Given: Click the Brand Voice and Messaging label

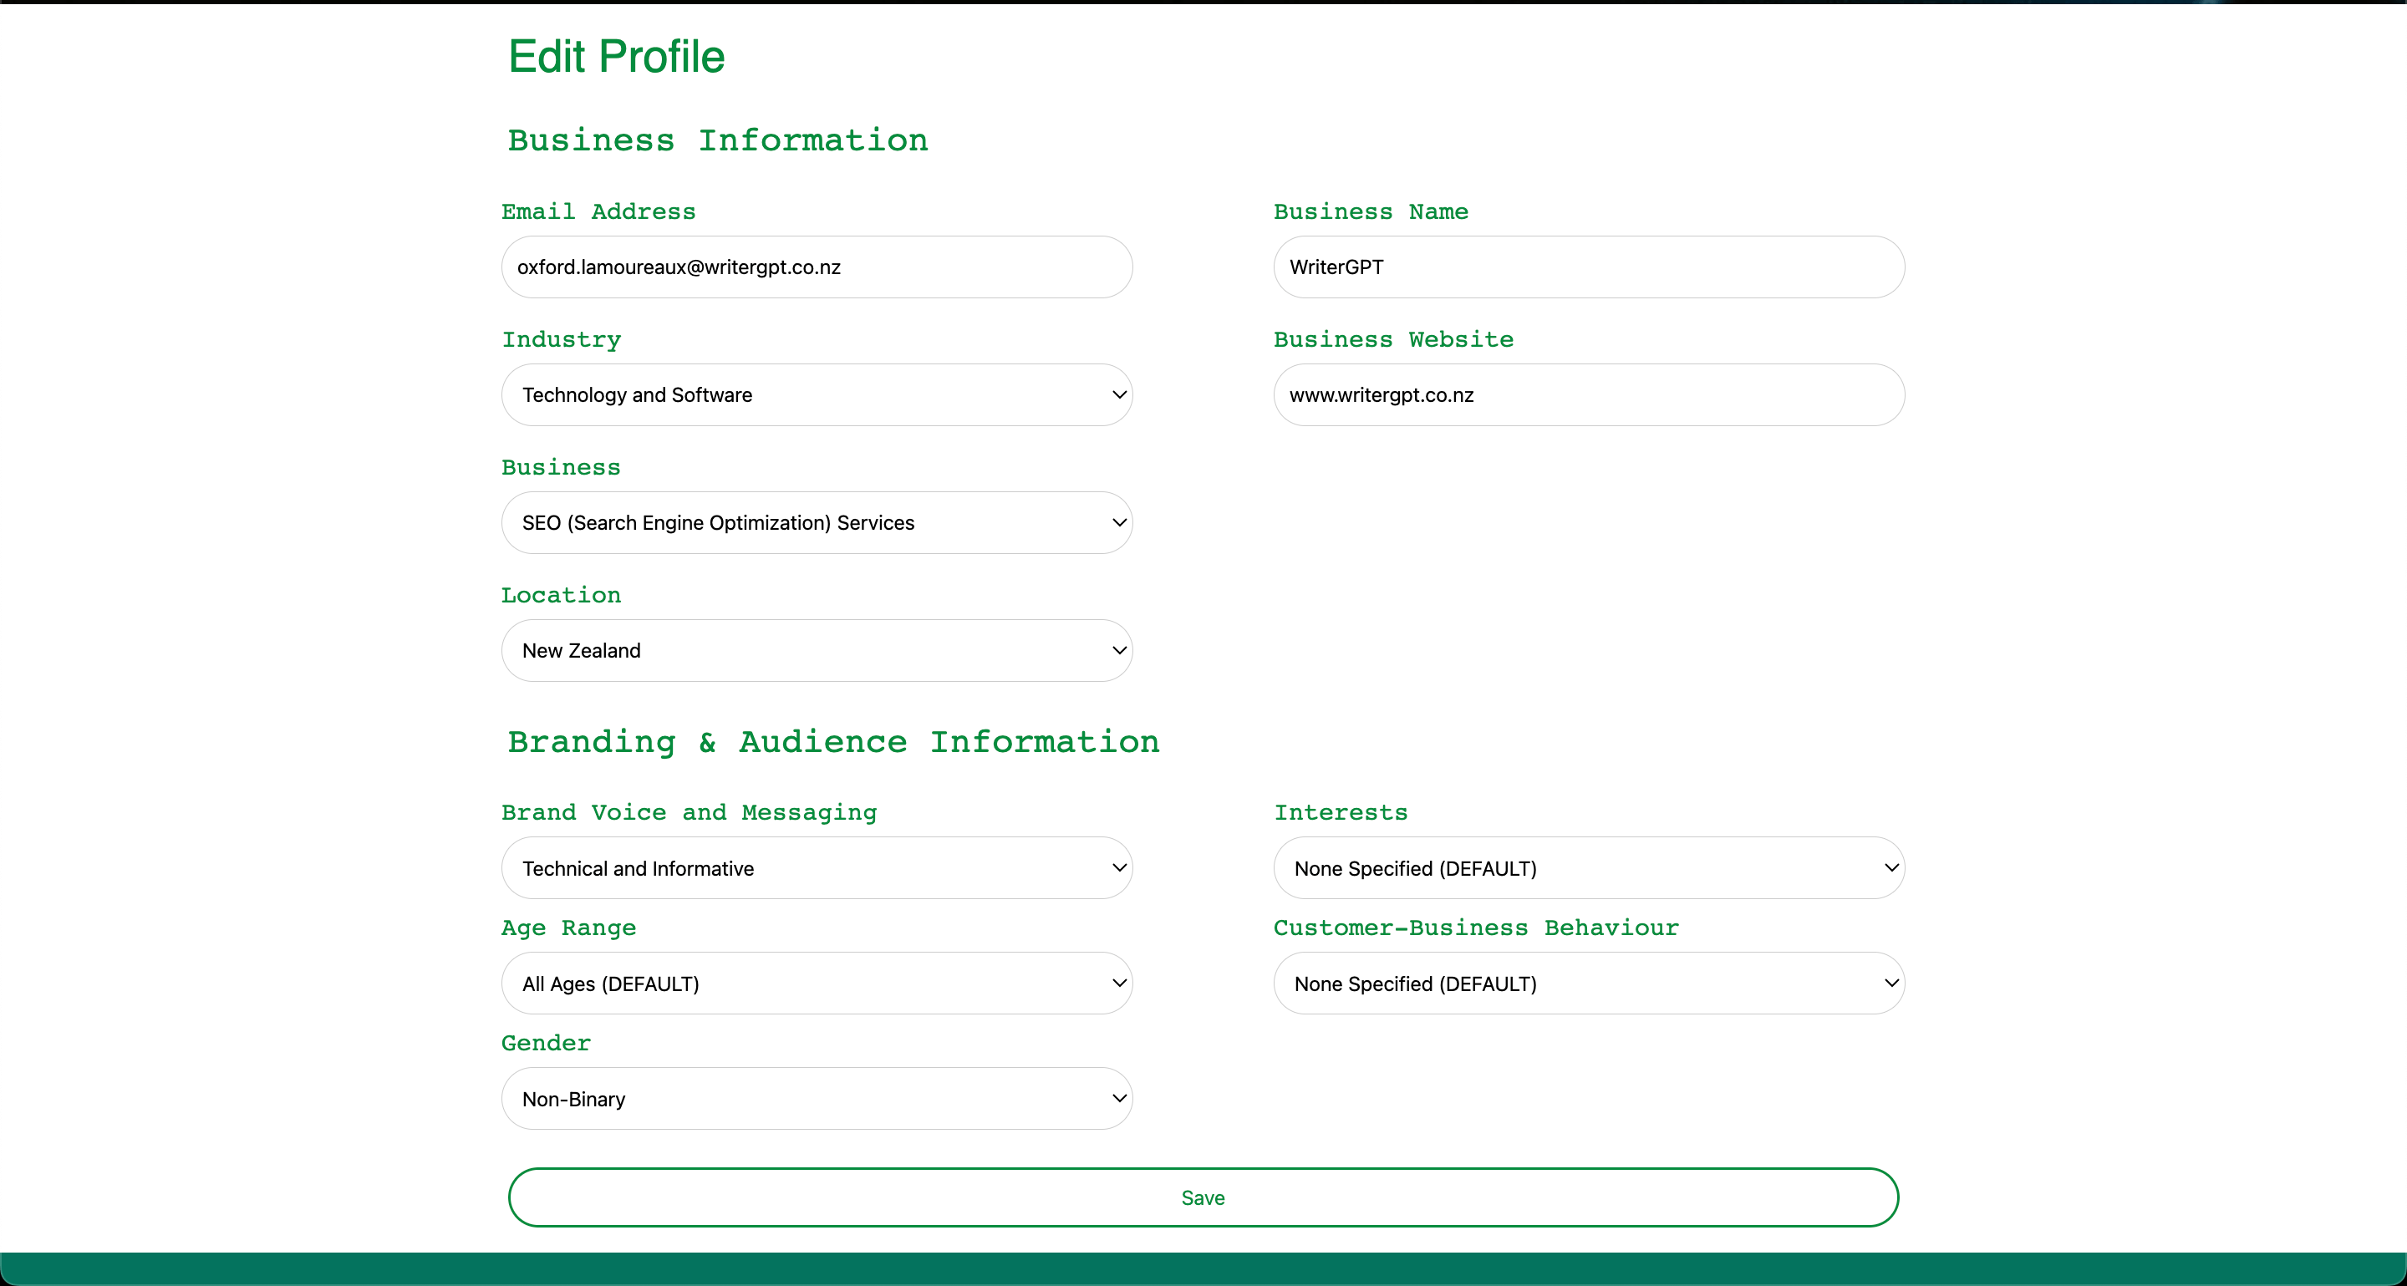Looking at the screenshot, I should pos(690,813).
